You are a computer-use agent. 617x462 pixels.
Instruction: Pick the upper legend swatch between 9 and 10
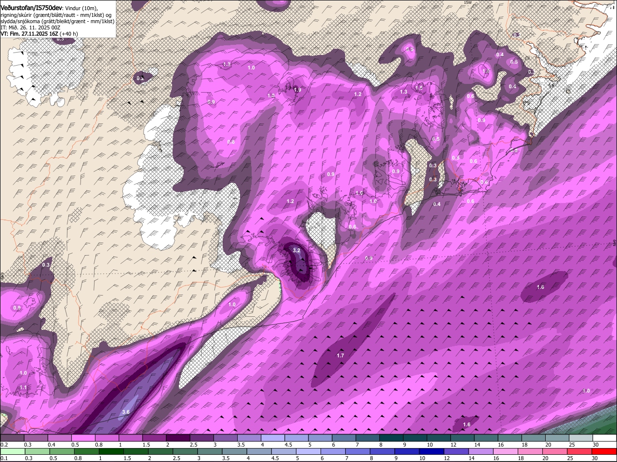415,438
